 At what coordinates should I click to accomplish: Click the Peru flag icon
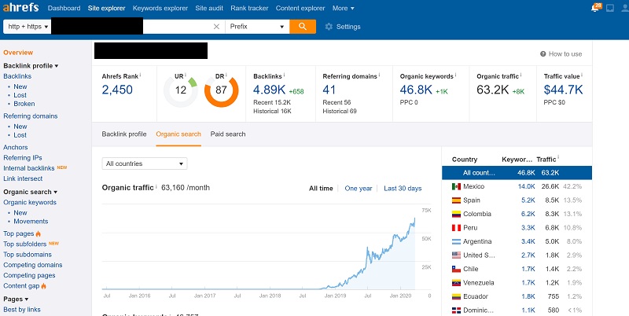coord(456,228)
